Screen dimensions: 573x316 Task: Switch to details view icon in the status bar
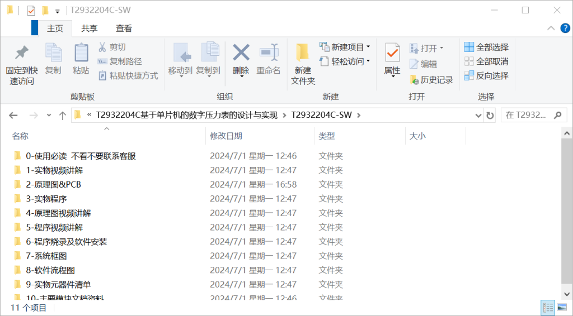pos(548,308)
